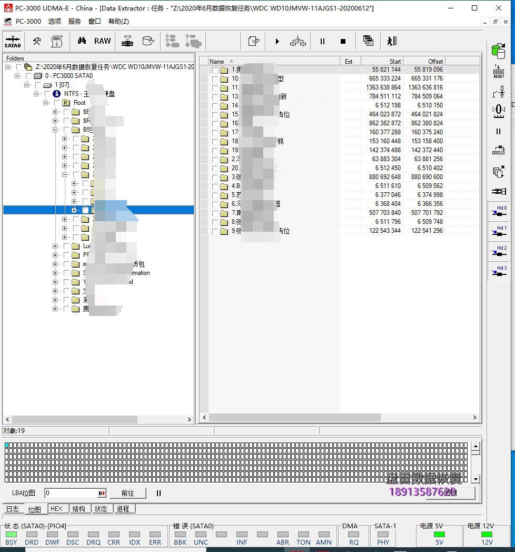Start RAW recovery from the toolbar
Image resolution: width=515 pixels, height=552 pixels.
(x=103, y=41)
